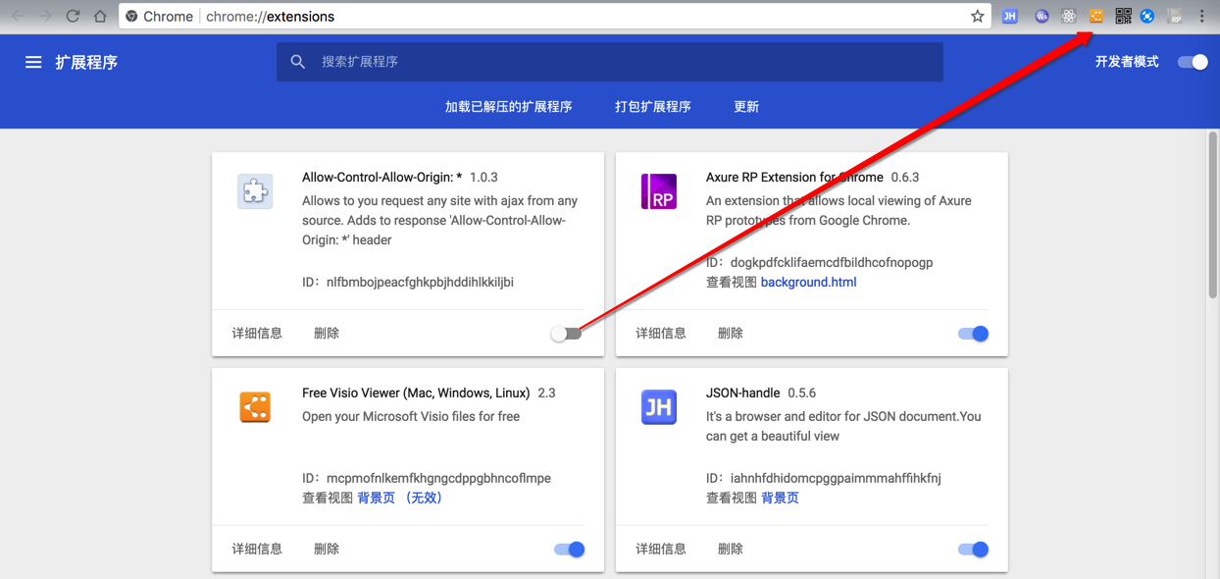Open Free Visio Viewer 背景页 (无效) link
This screenshot has width=1220, height=579.
click(x=400, y=499)
